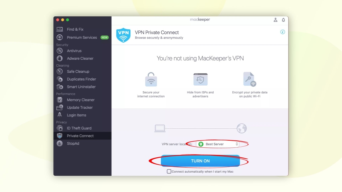Click the server dropdown up-down arrows
The height and width of the screenshot is (192, 342).
point(237,144)
